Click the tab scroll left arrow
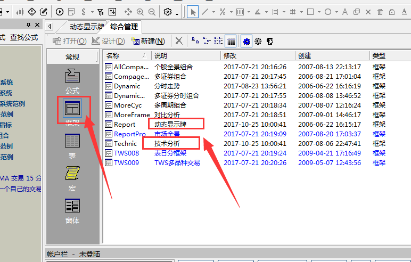Screen dimensions: 411x262 point(50,26)
